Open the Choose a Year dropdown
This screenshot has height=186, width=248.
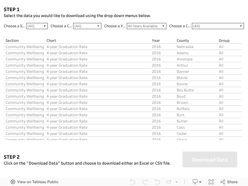point(147,26)
